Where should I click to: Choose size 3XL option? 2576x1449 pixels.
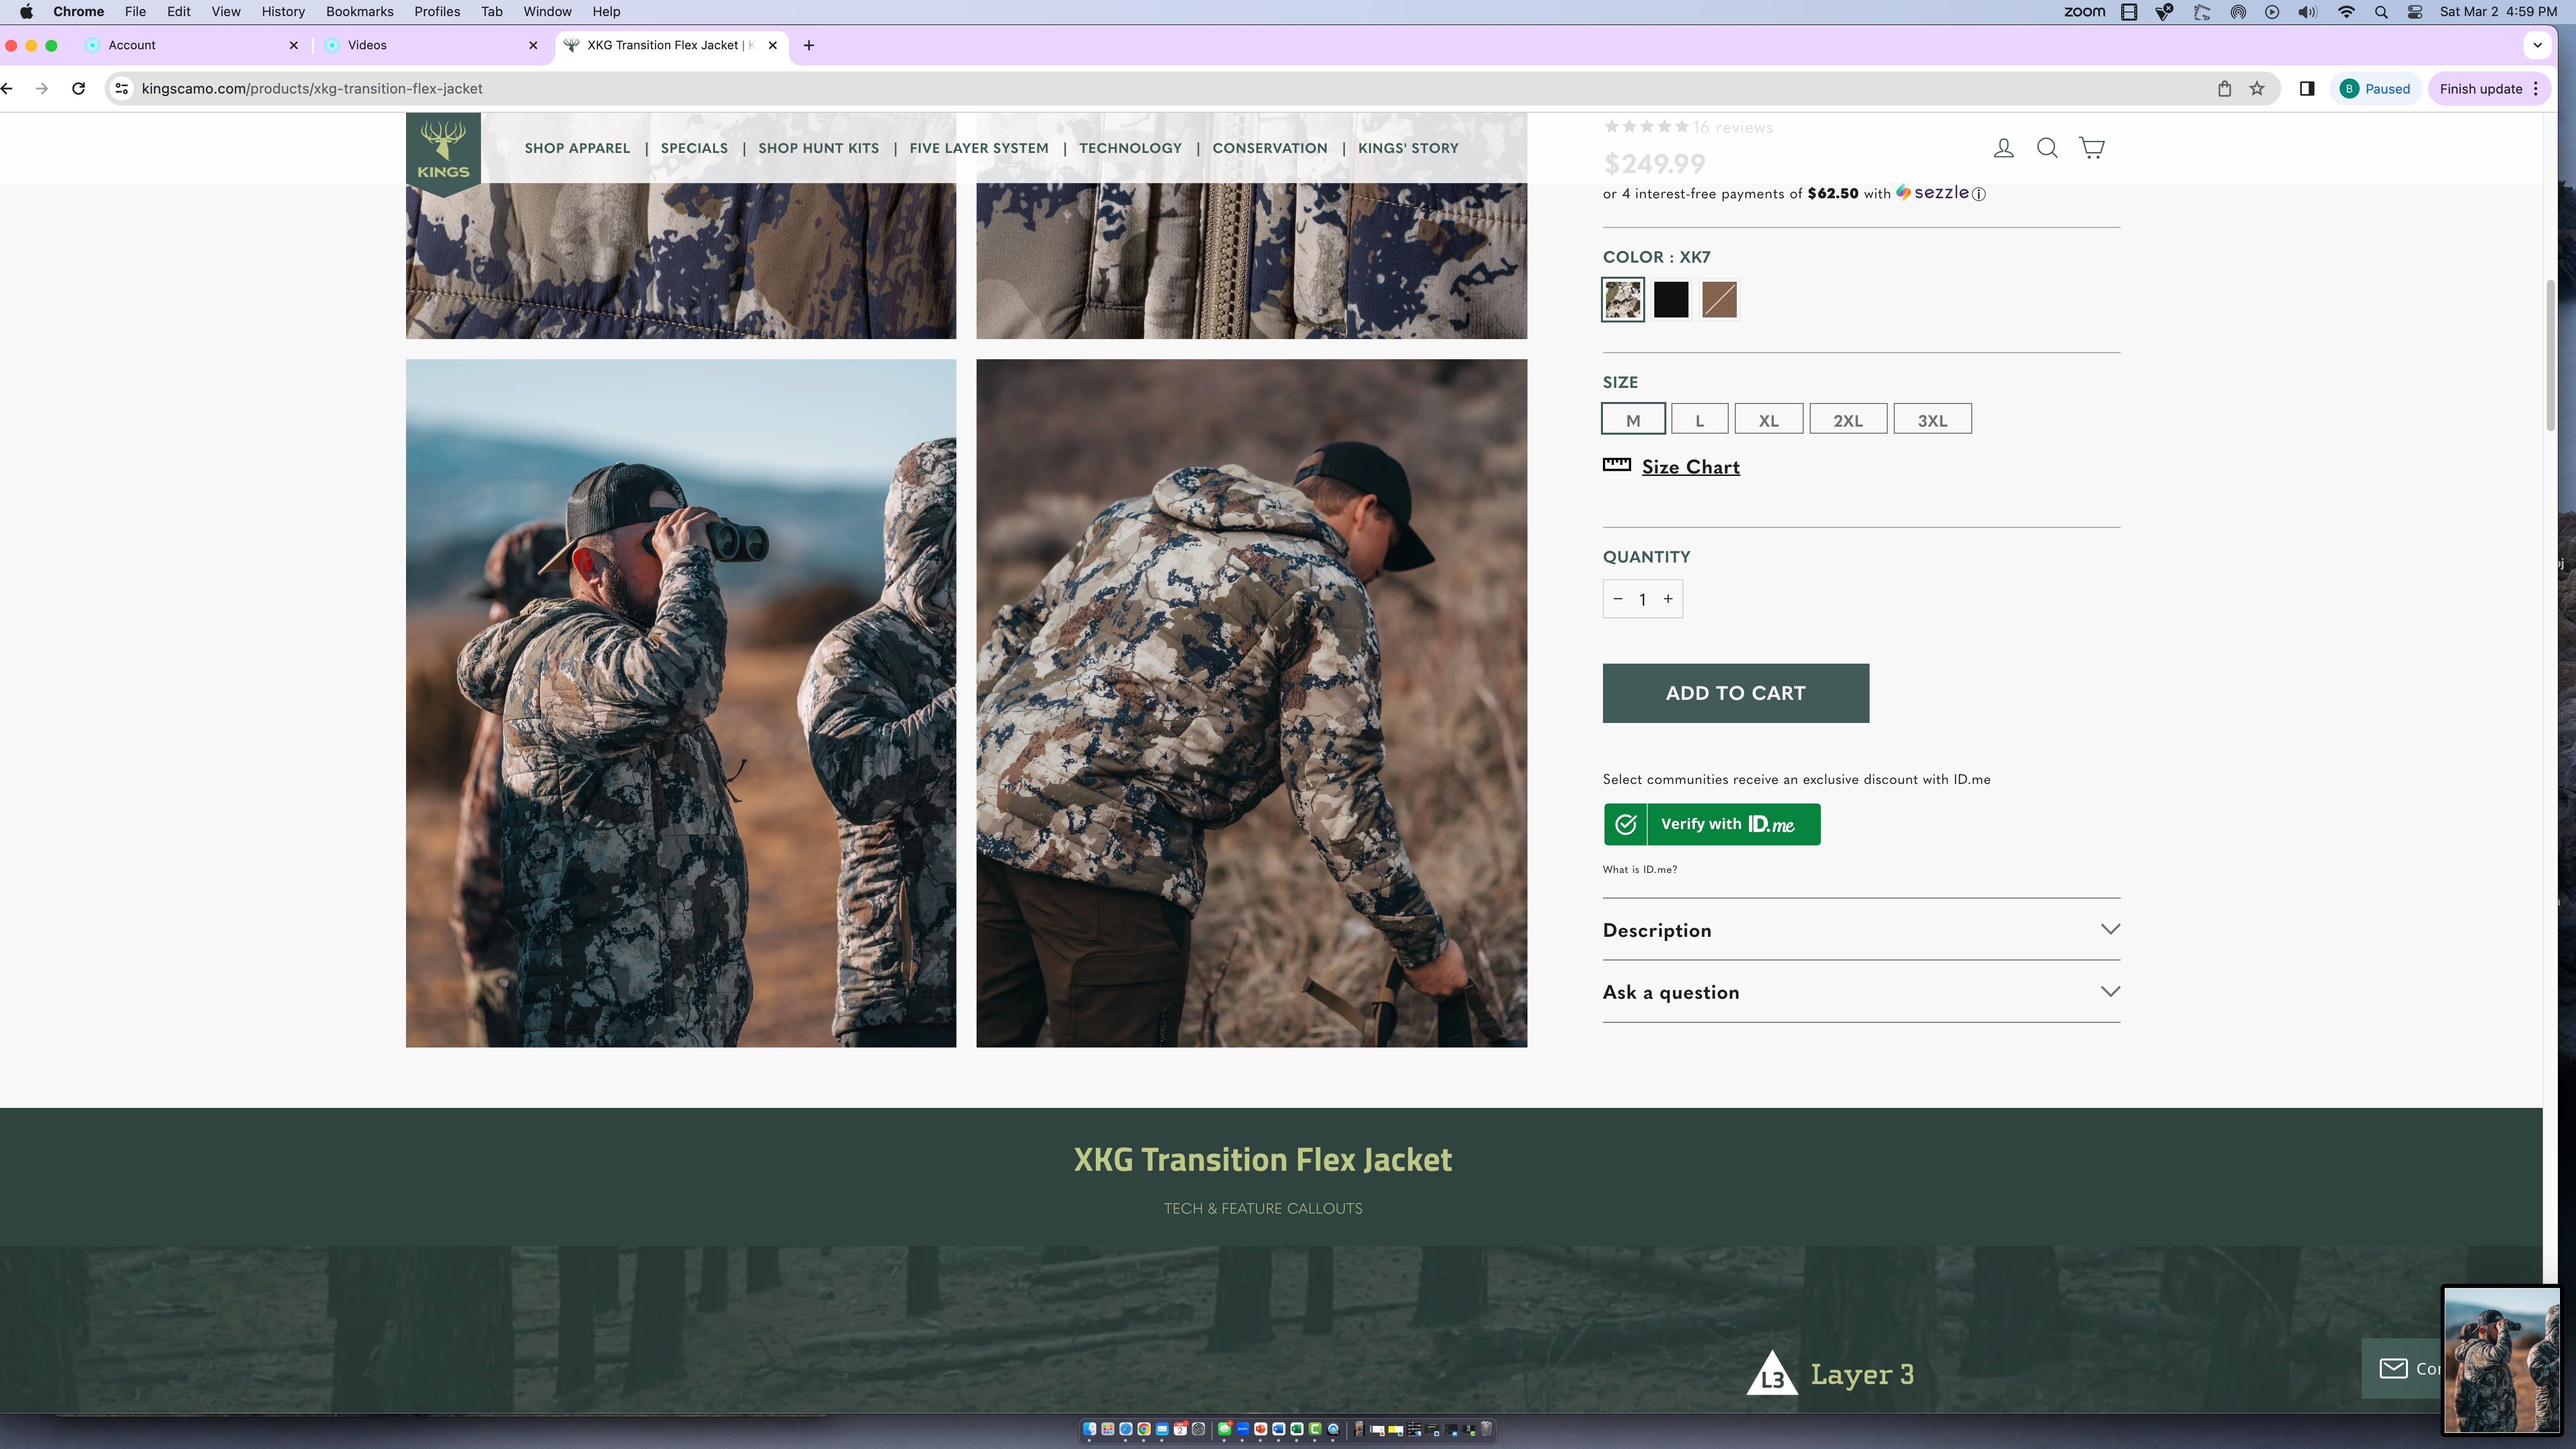coord(1931,420)
